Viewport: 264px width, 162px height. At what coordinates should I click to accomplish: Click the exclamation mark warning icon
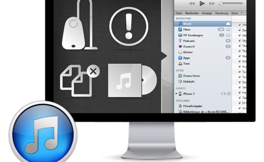(129, 26)
